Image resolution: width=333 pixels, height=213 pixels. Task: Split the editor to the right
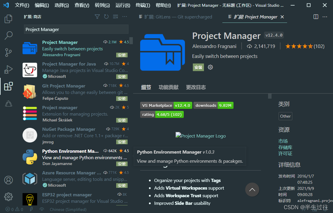tap(316, 17)
